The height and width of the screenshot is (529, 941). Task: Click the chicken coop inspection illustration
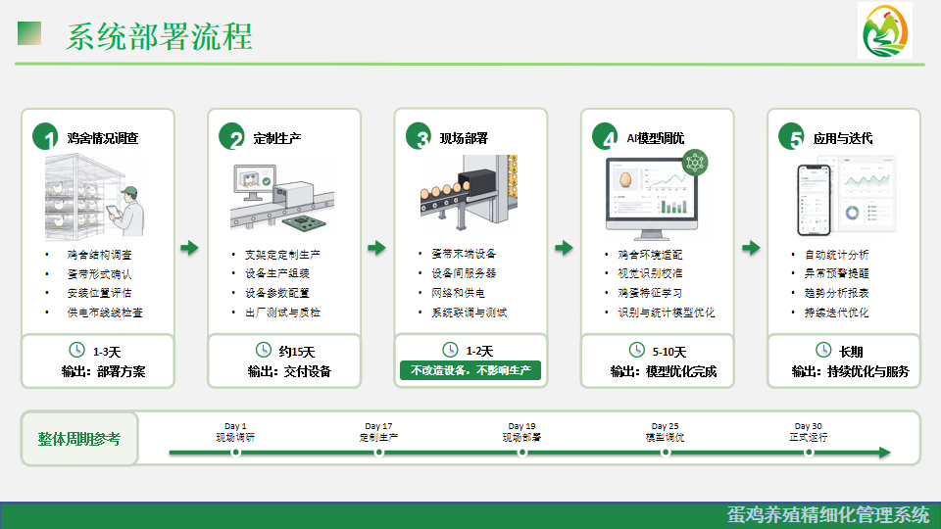point(95,197)
